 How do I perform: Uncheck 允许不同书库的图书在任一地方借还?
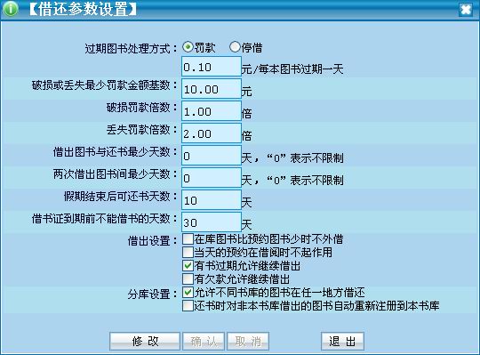click(x=188, y=293)
